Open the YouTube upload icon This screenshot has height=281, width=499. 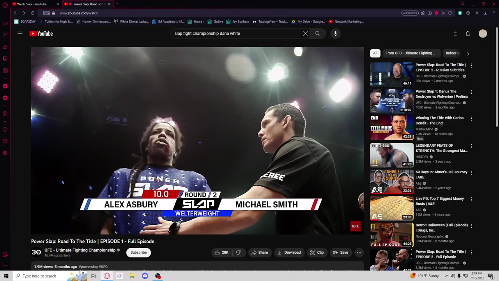pos(455,34)
